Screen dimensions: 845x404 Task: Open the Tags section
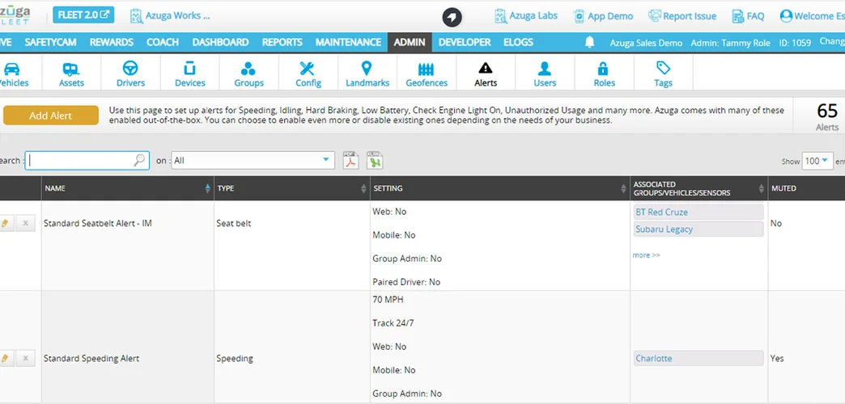pyautogui.click(x=663, y=74)
